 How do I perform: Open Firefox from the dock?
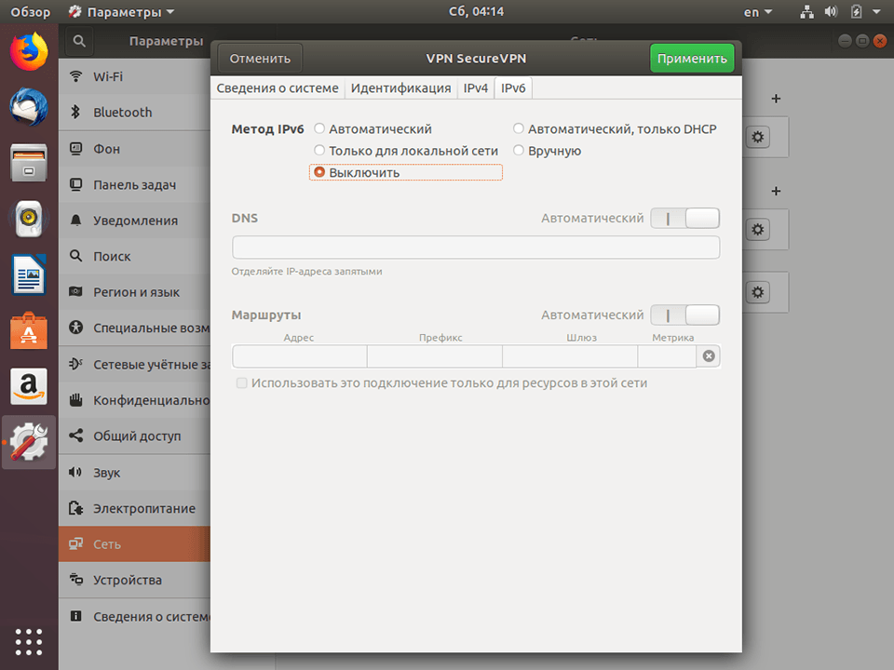point(28,51)
